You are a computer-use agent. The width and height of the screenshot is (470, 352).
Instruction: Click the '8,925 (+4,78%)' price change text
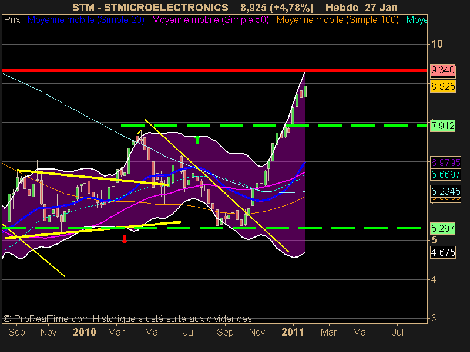coord(277,8)
